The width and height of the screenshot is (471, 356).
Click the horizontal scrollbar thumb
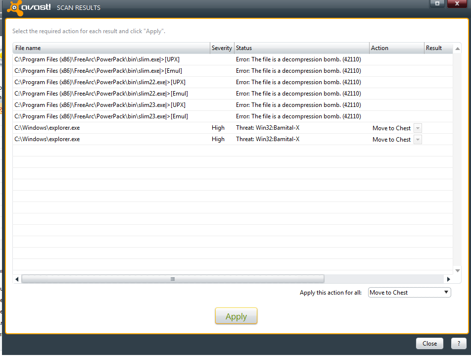click(173, 279)
